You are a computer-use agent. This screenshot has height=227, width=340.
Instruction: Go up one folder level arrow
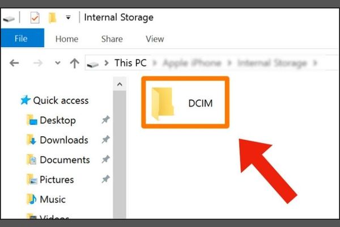click(x=75, y=63)
